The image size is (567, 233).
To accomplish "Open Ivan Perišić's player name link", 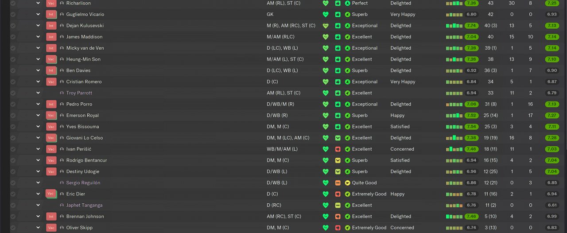I will coord(79,149).
